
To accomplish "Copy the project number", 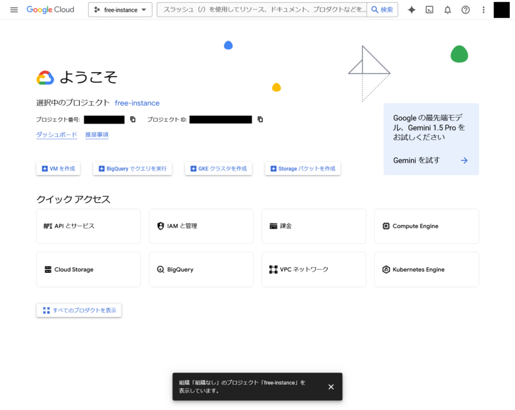I will point(133,120).
